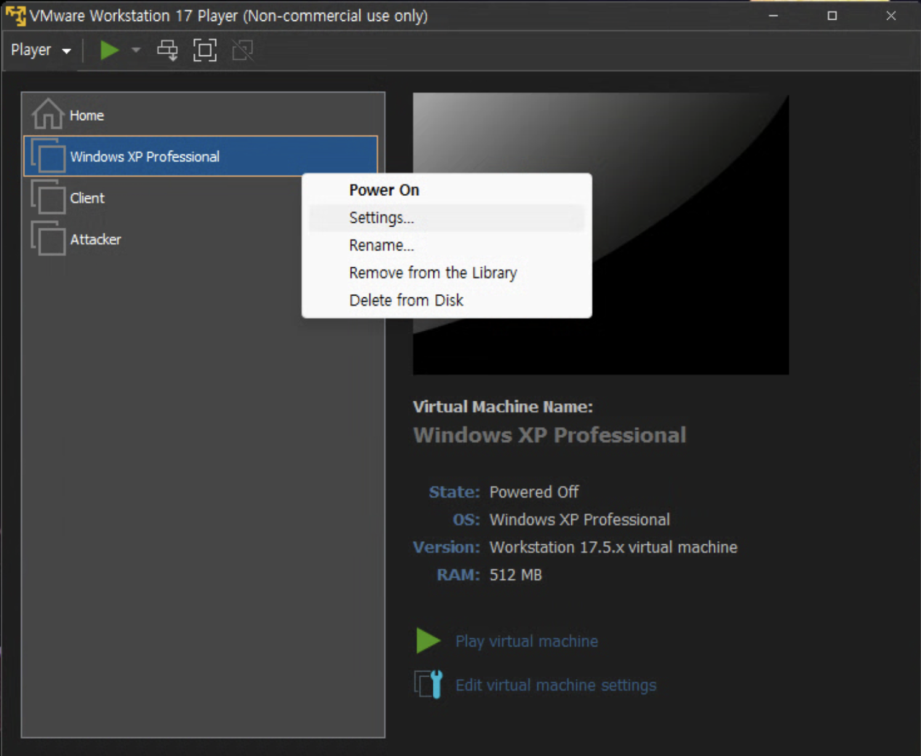Click Workstation 17.5.x virtual machine text

613,547
